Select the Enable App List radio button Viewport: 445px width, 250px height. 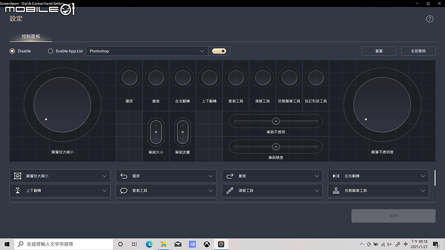click(x=51, y=51)
